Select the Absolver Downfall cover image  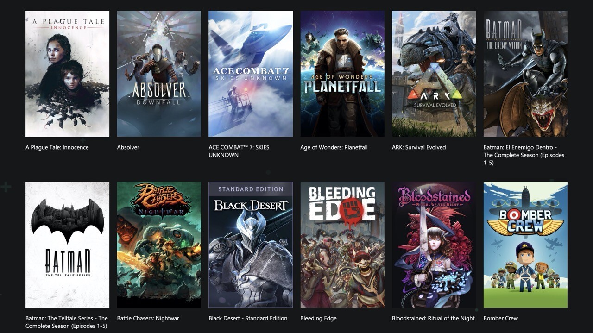[x=159, y=74]
